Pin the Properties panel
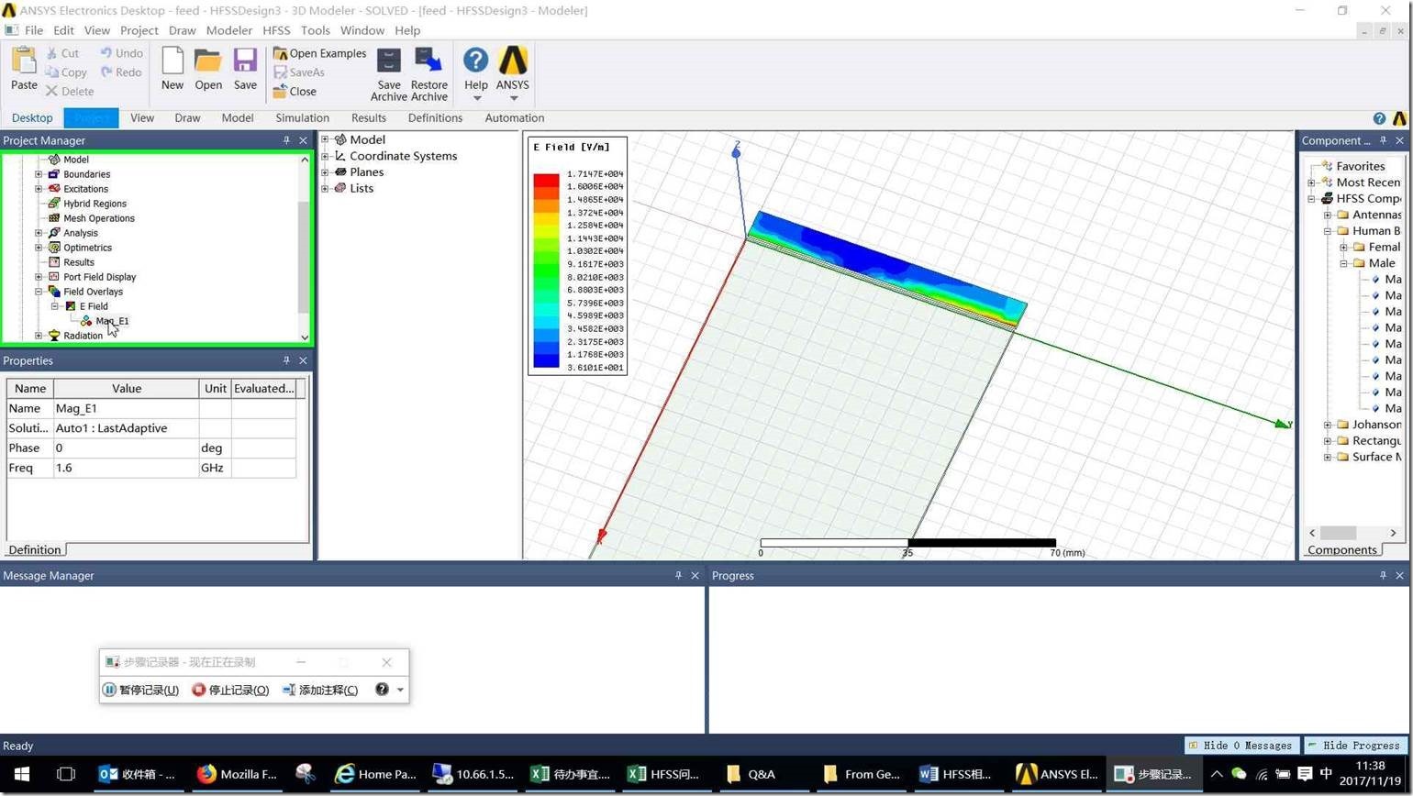The width and height of the screenshot is (1413, 796). click(x=286, y=360)
